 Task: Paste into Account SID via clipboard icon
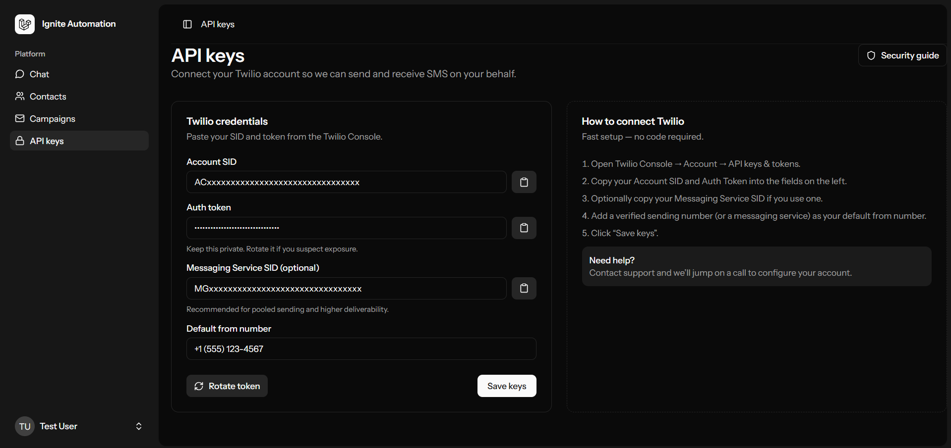pyautogui.click(x=524, y=182)
